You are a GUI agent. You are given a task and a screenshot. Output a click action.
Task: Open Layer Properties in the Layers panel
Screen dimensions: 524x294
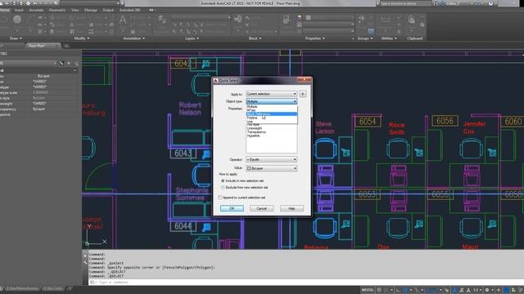(x=162, y=20)
